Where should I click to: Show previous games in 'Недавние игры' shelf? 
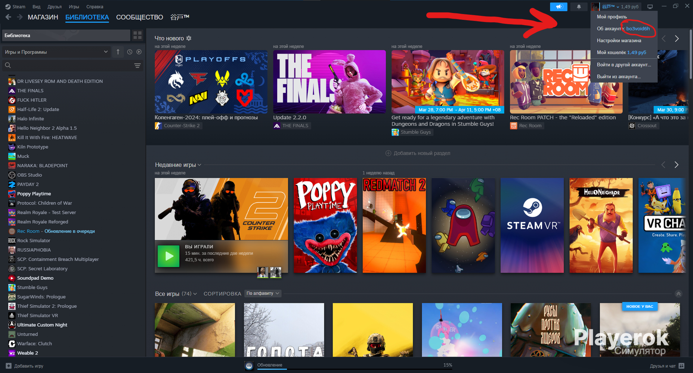tap(663, 165)
